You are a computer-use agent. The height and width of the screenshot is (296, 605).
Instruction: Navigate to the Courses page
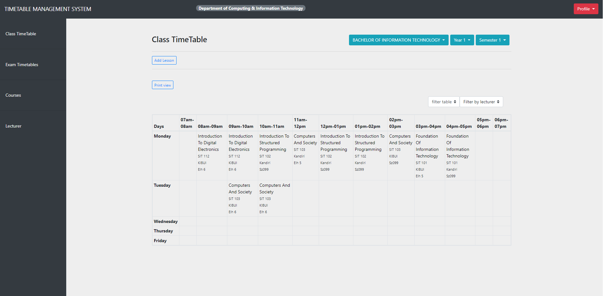click(x=13, y=95)
